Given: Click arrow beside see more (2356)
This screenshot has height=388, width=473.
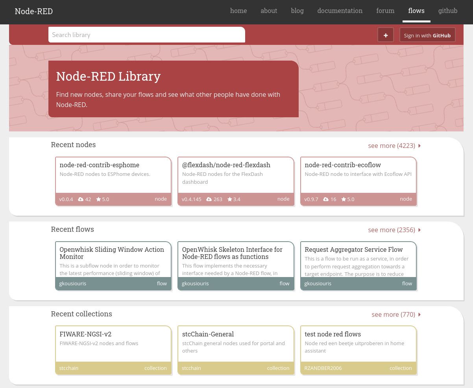Looking at the screenshot, I should (419, 230).
